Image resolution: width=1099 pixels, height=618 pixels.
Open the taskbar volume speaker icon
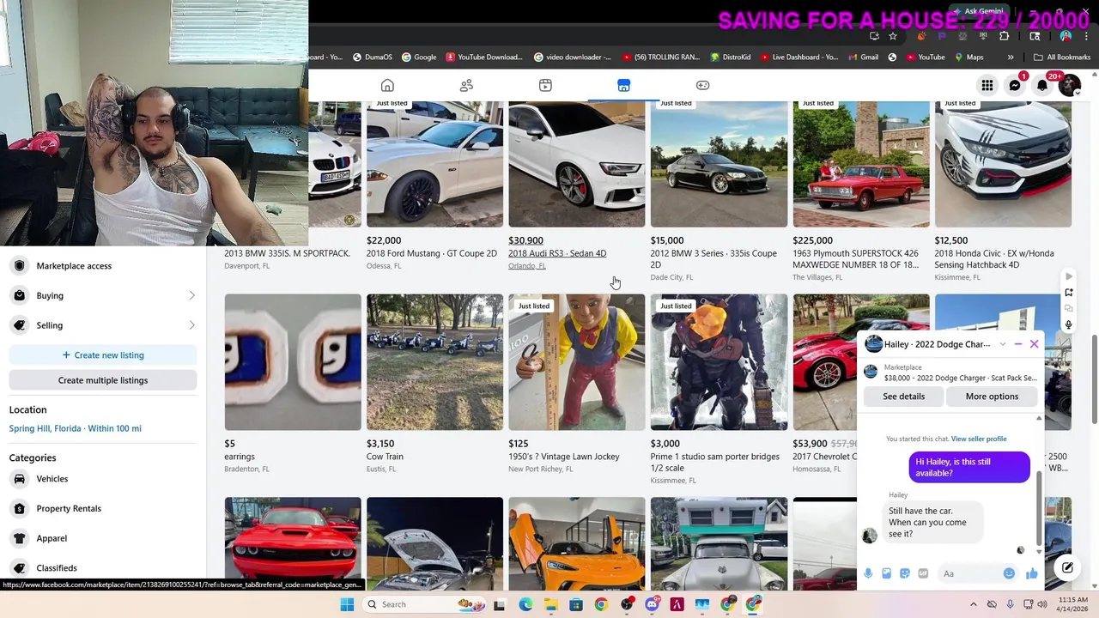coord(1043,604)
